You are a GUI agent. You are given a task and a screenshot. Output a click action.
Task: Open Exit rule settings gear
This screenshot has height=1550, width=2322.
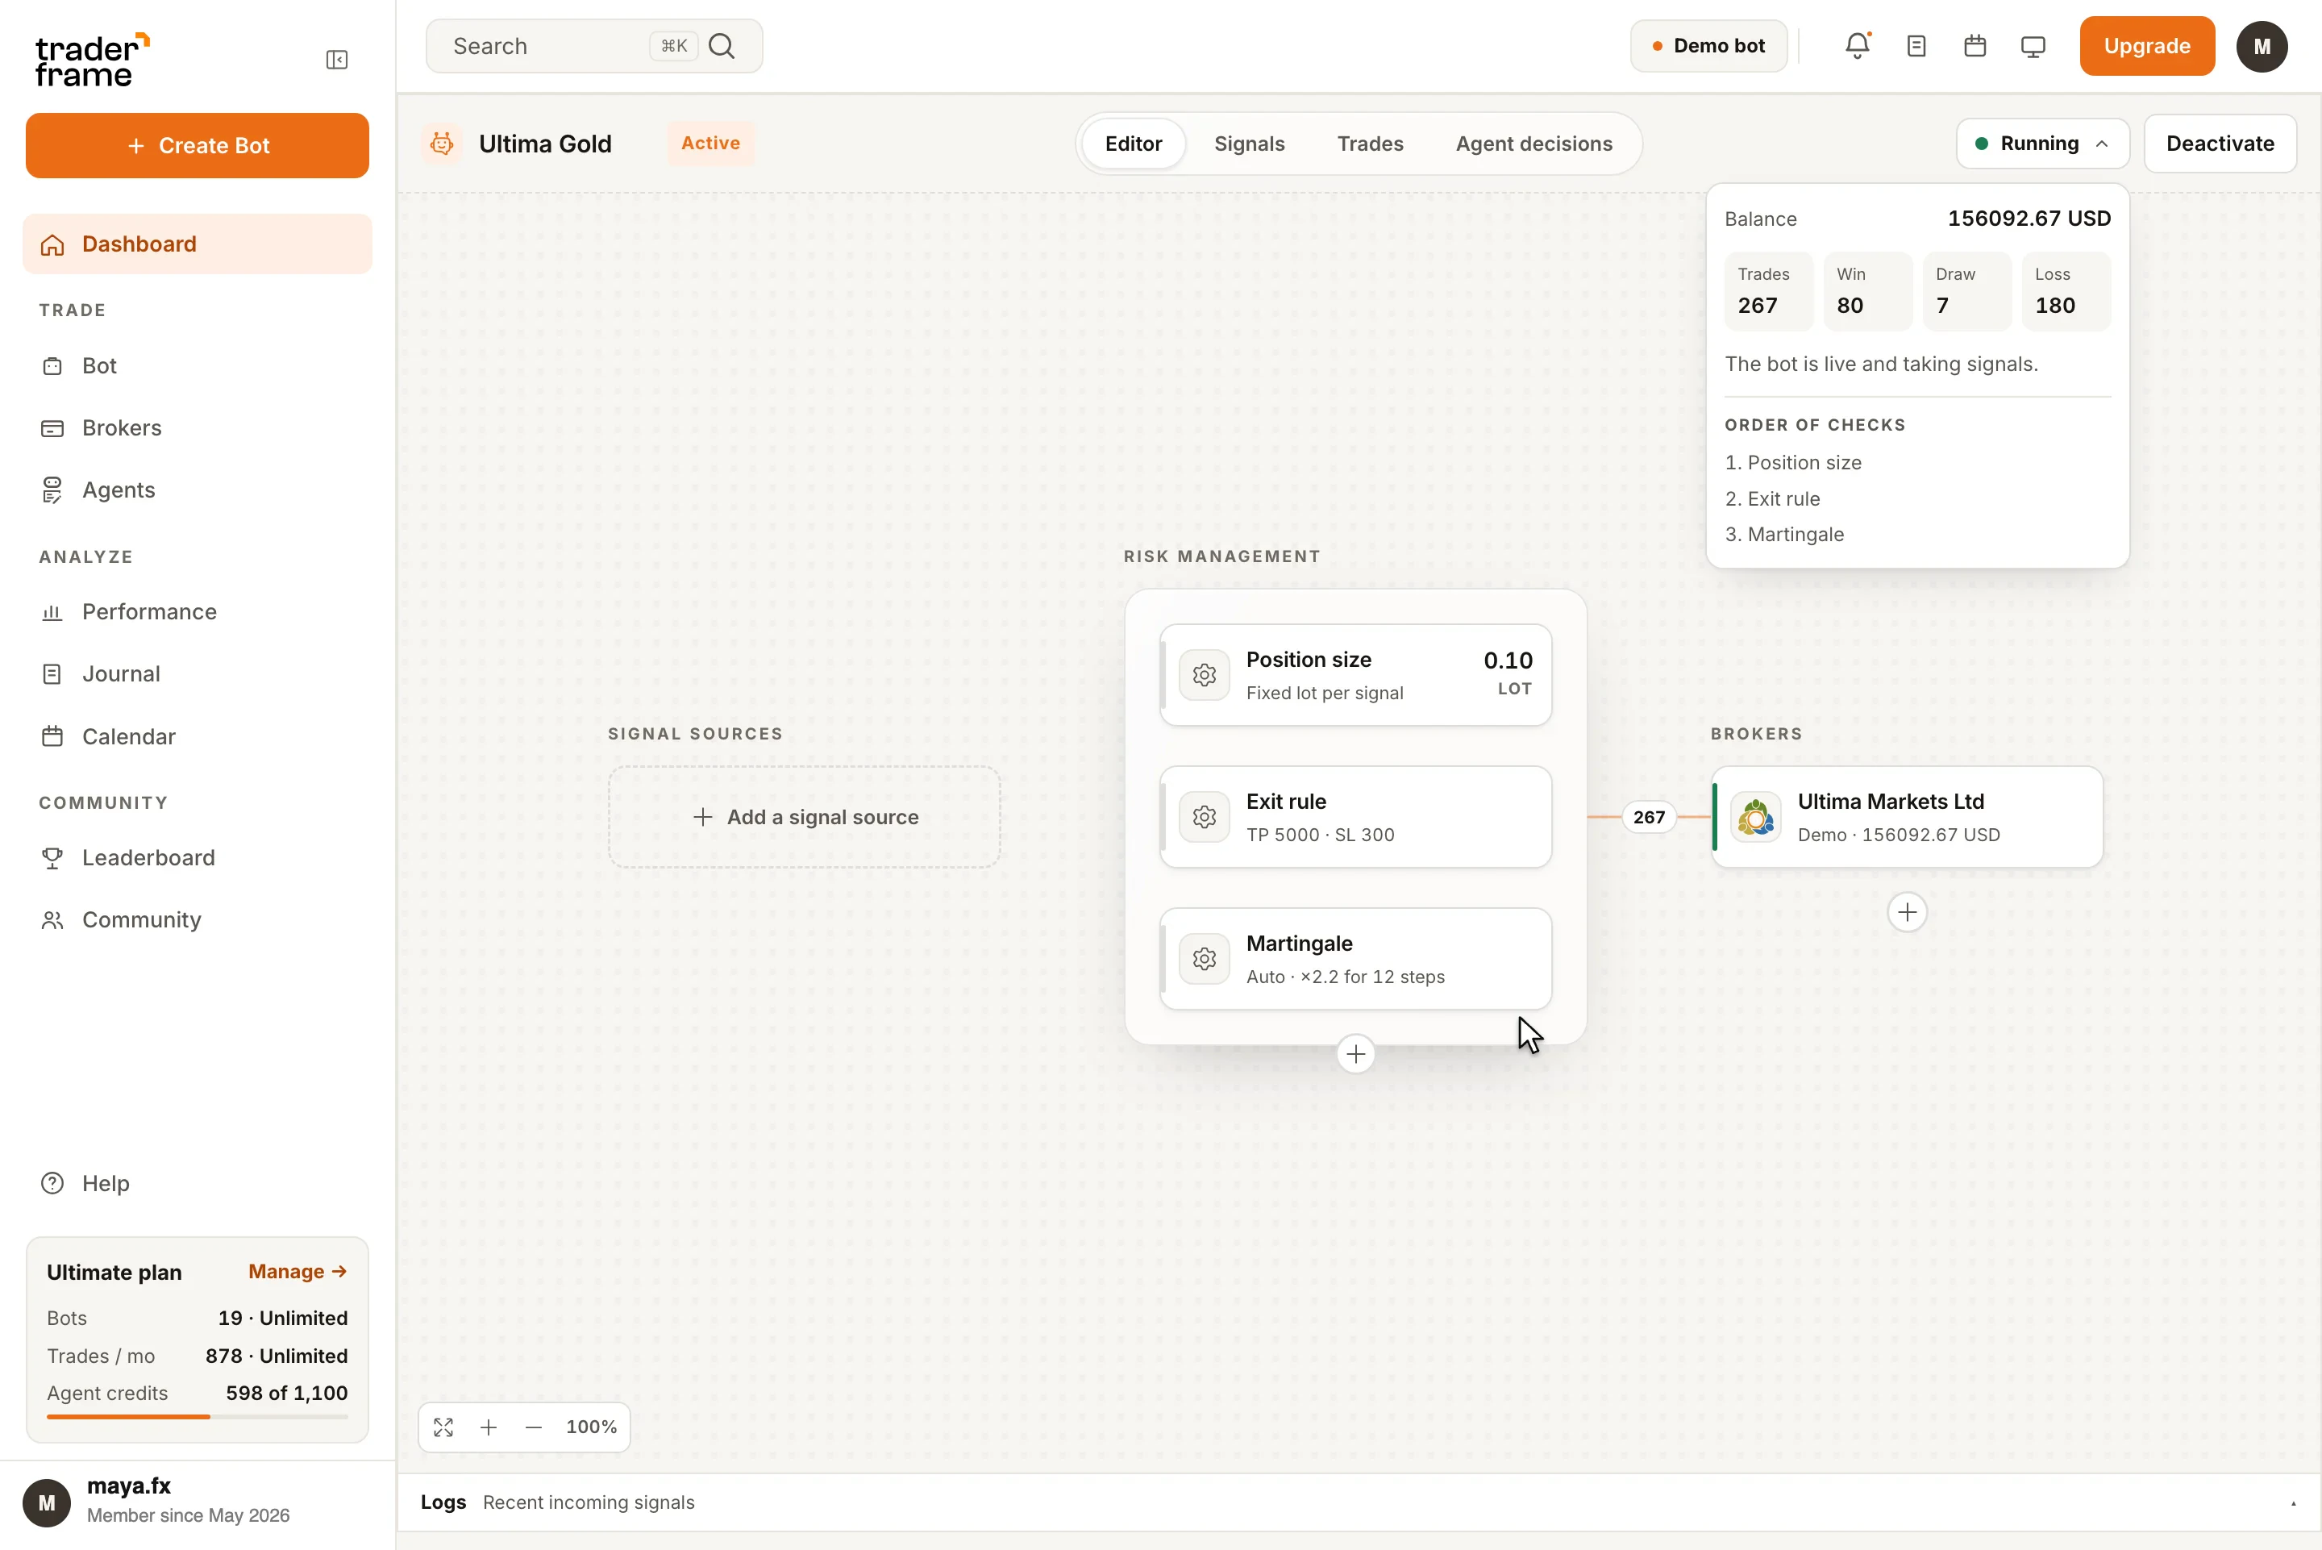click(1205, 818)
